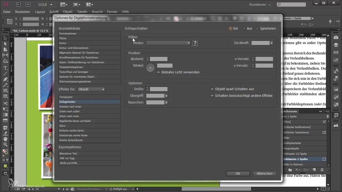Open the Modus dropdown

coord(168,43)
